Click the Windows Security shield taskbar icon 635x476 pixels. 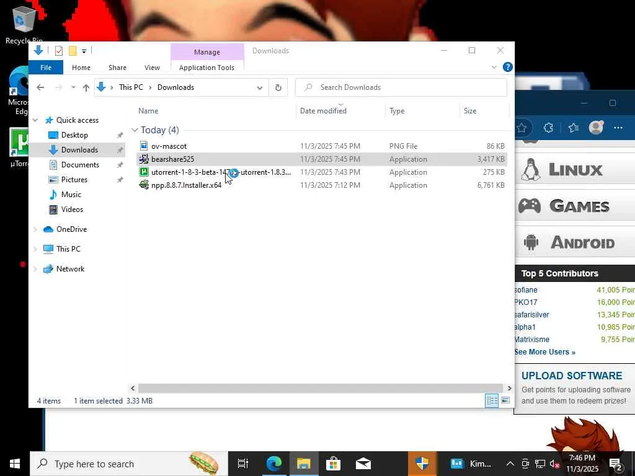click(x=422, y=464)
